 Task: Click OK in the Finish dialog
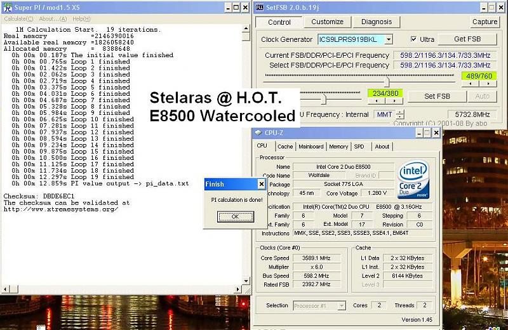click(x=236, y=216)
